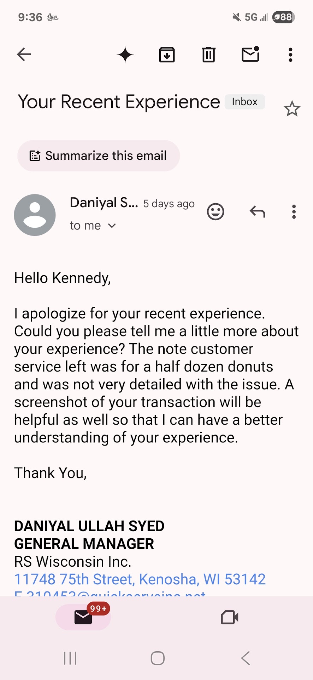The width and height of the screenshot is (313, 680).
Task: Reply to Daniyal's message
Action: click(x=257, y=212)
